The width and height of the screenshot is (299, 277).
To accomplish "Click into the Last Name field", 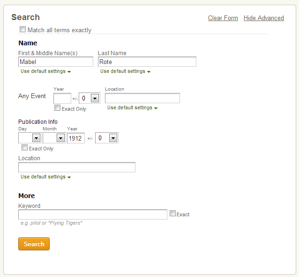I will tap(147, 62).
